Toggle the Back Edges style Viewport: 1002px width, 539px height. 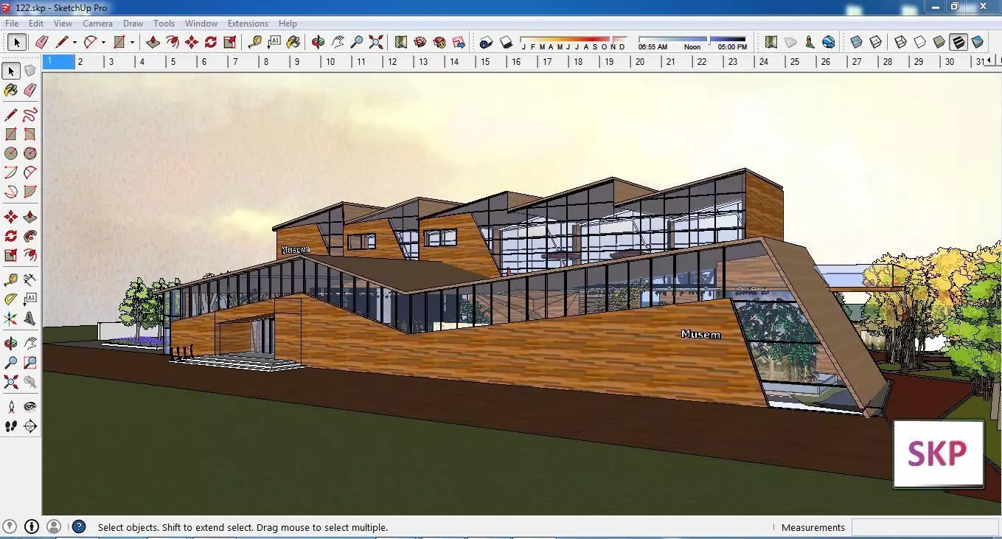pos(876,42)
